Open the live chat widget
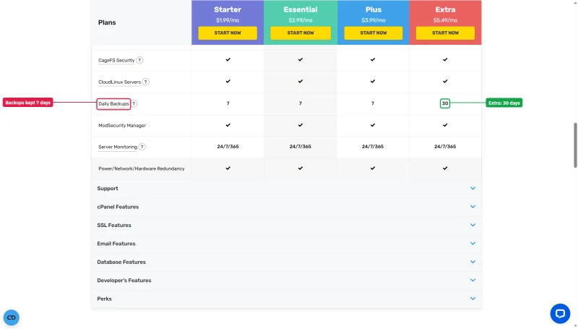 tap(560, 314)
